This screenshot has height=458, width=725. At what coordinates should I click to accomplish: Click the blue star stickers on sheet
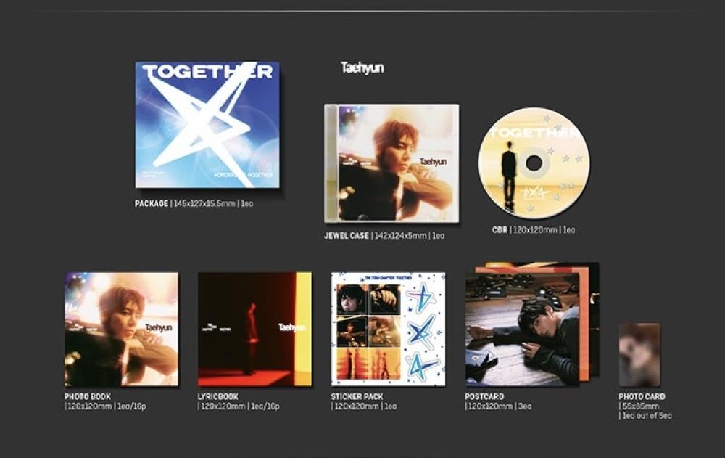422,332
